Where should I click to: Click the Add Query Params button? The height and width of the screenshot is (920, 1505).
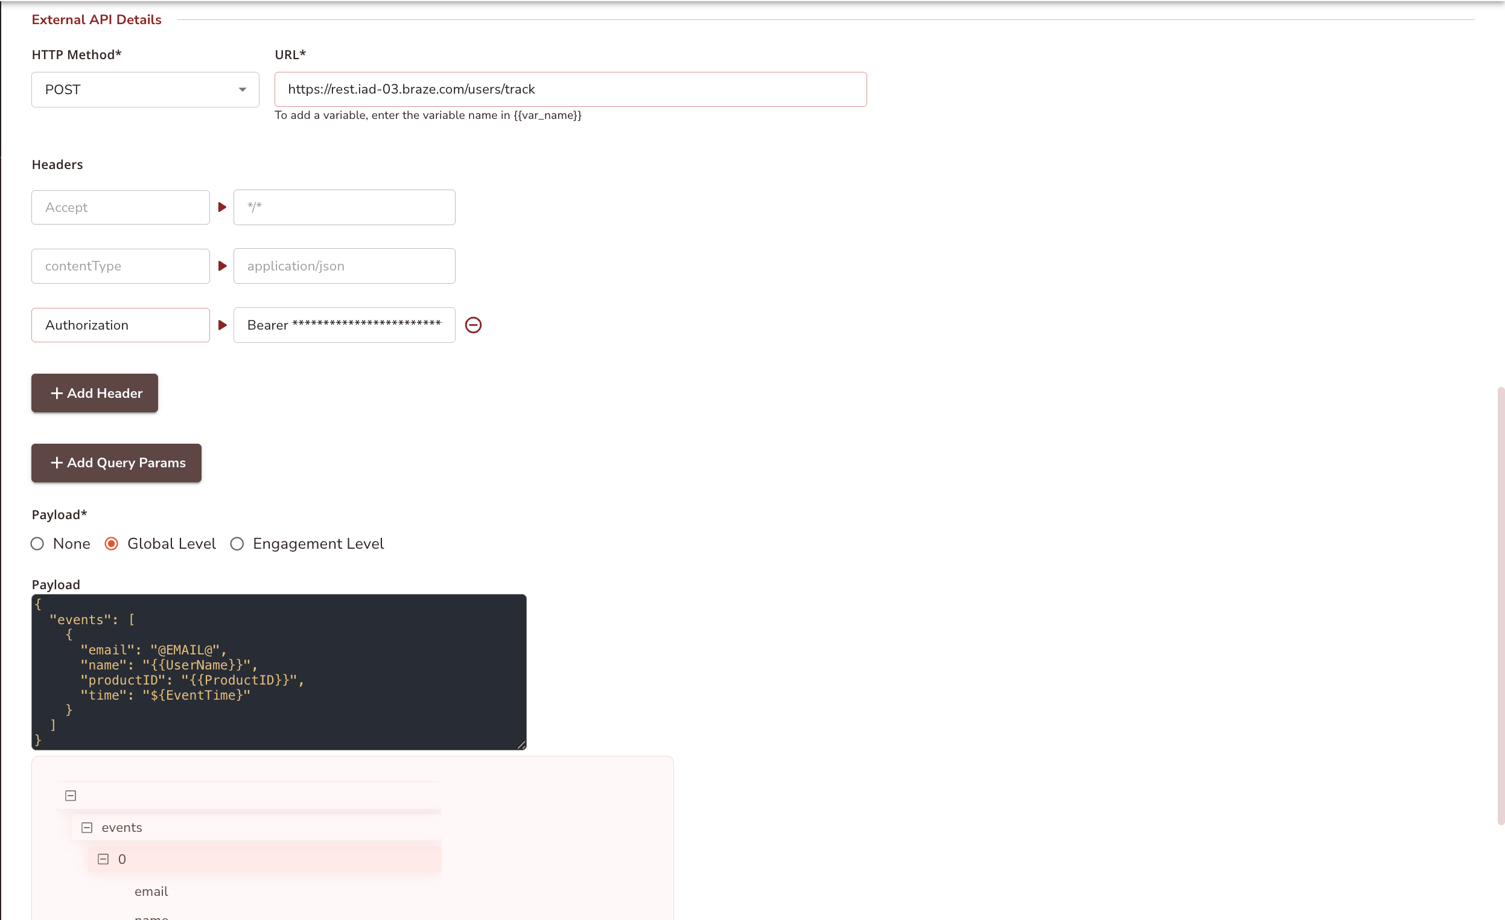116,462
